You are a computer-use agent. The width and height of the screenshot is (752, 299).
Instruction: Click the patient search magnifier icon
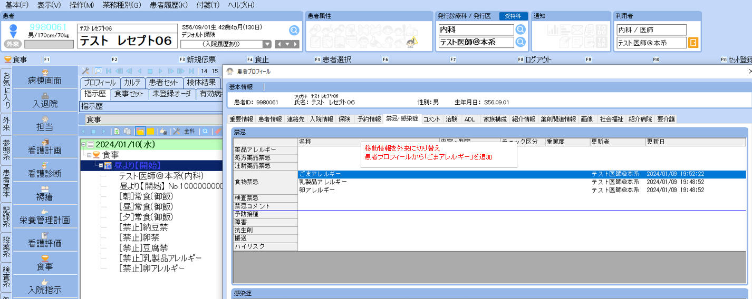tap(294, 30)
